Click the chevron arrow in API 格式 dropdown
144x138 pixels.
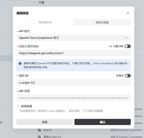126,38
